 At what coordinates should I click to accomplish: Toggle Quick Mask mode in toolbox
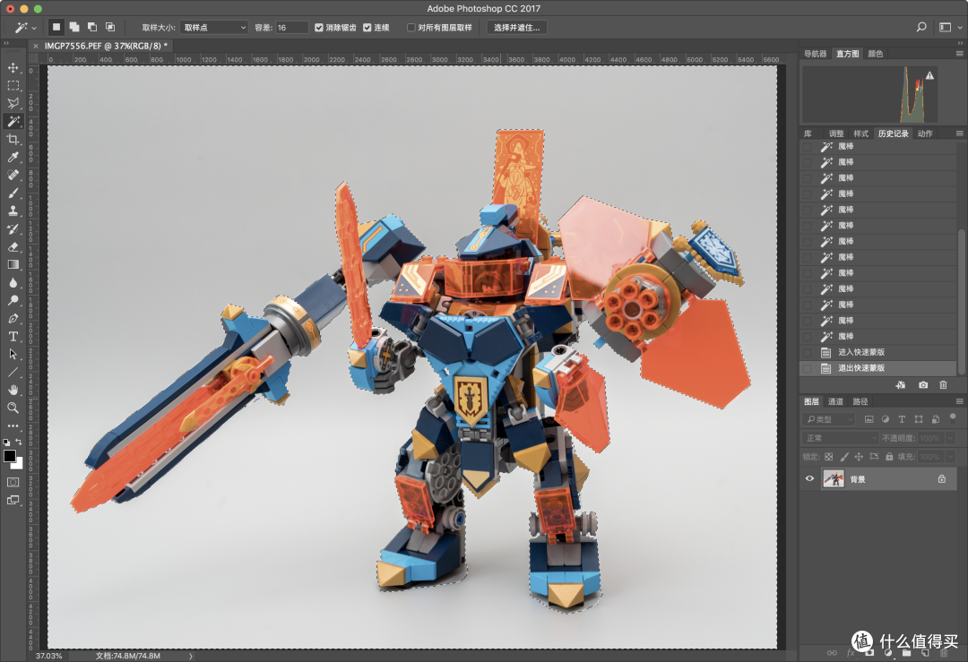point(13,482)
